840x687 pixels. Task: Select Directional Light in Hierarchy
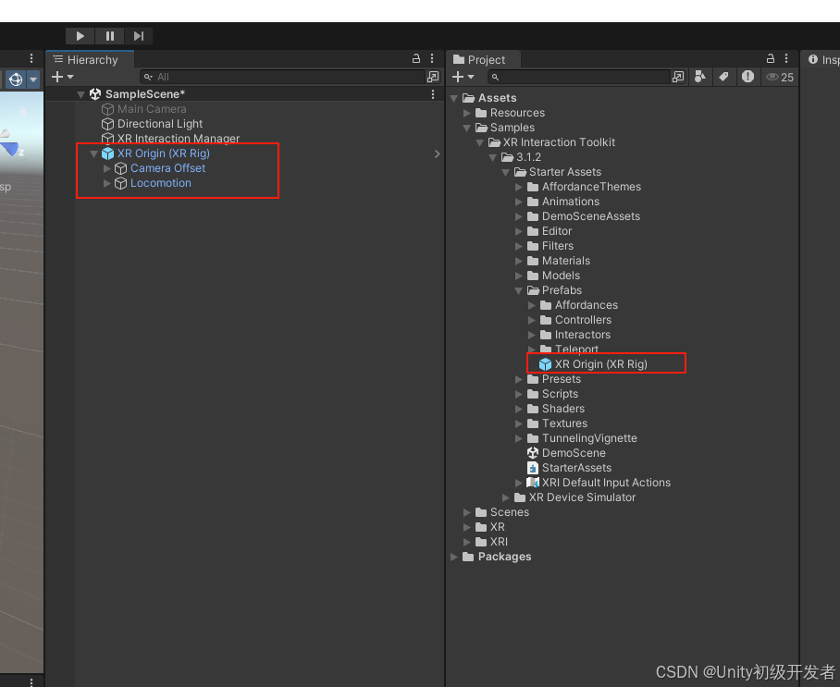160,124
